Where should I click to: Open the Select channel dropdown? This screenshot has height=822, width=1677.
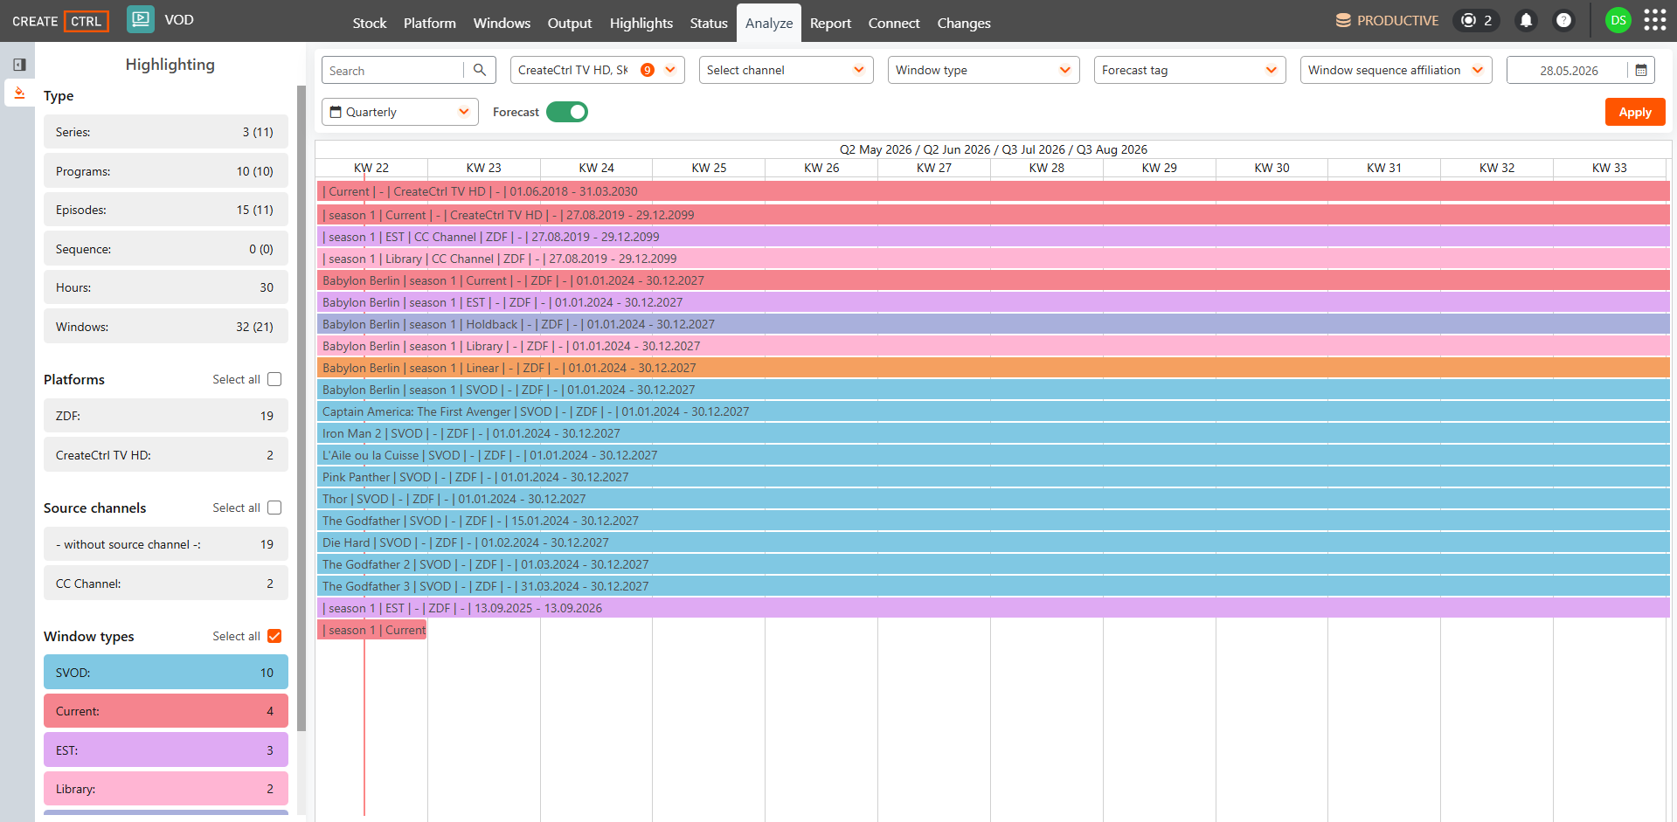tap(787, 70)
